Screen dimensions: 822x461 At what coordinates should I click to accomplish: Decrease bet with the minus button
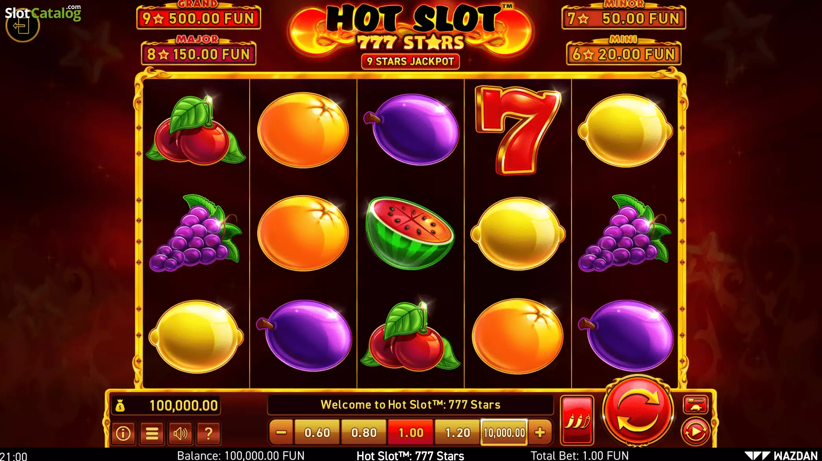[x=281, y=432]
